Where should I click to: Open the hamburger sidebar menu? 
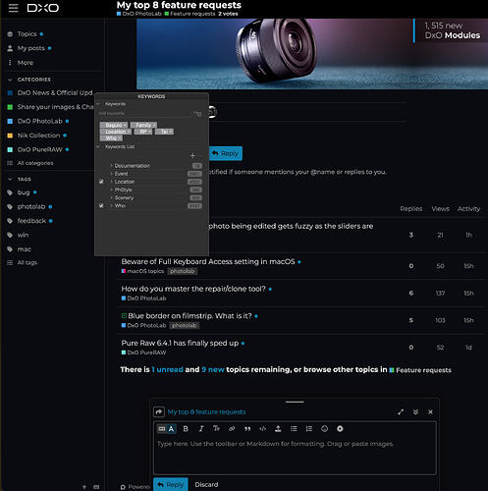[13, 8]
